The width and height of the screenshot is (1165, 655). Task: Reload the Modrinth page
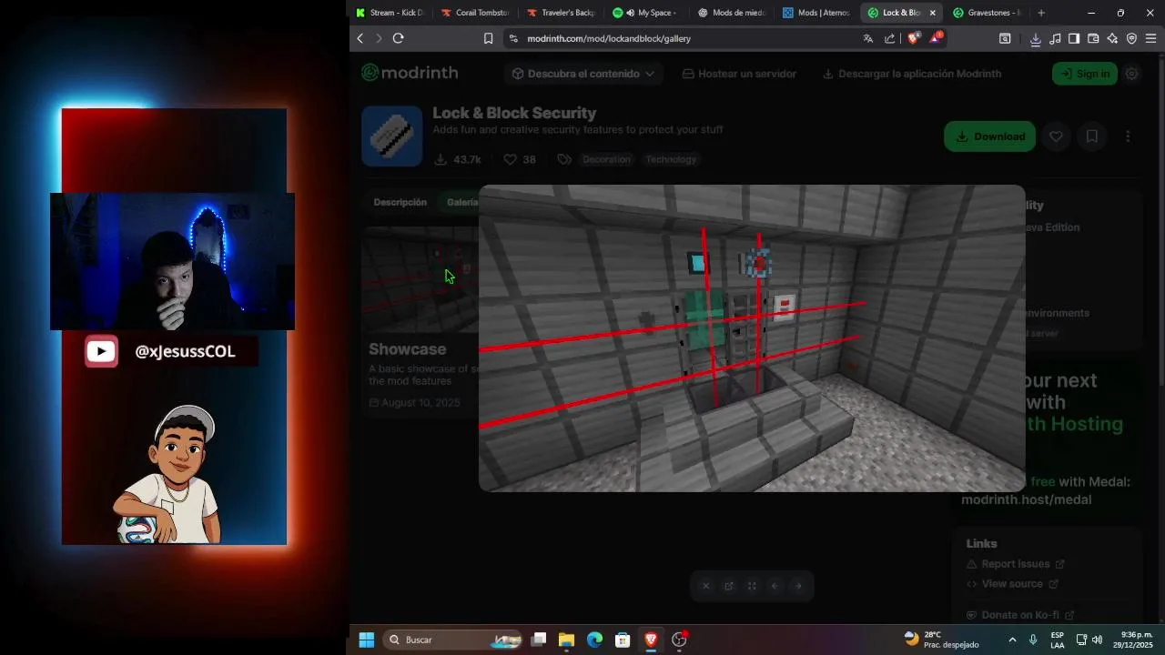pyautogui.click(x=398, y=38)
